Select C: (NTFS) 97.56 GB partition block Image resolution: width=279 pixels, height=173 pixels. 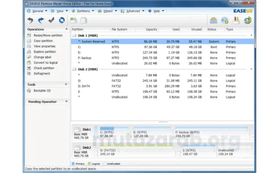tap(114, 132)
